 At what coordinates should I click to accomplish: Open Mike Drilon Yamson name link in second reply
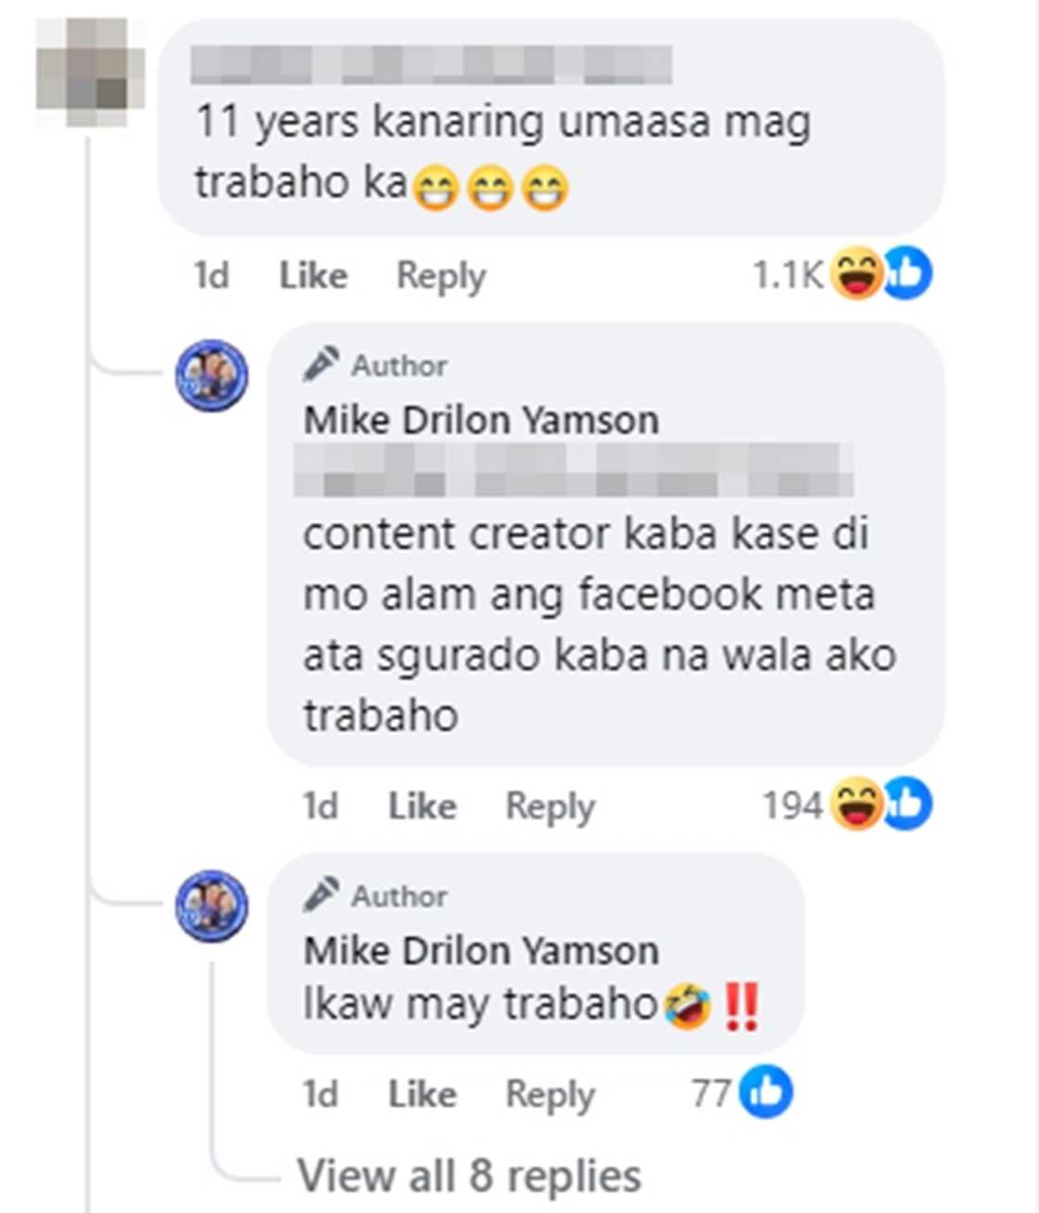click(x=481, y=951)
